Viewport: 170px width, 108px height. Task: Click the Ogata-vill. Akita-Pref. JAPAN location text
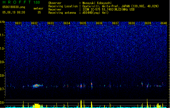tap(121, 6)
